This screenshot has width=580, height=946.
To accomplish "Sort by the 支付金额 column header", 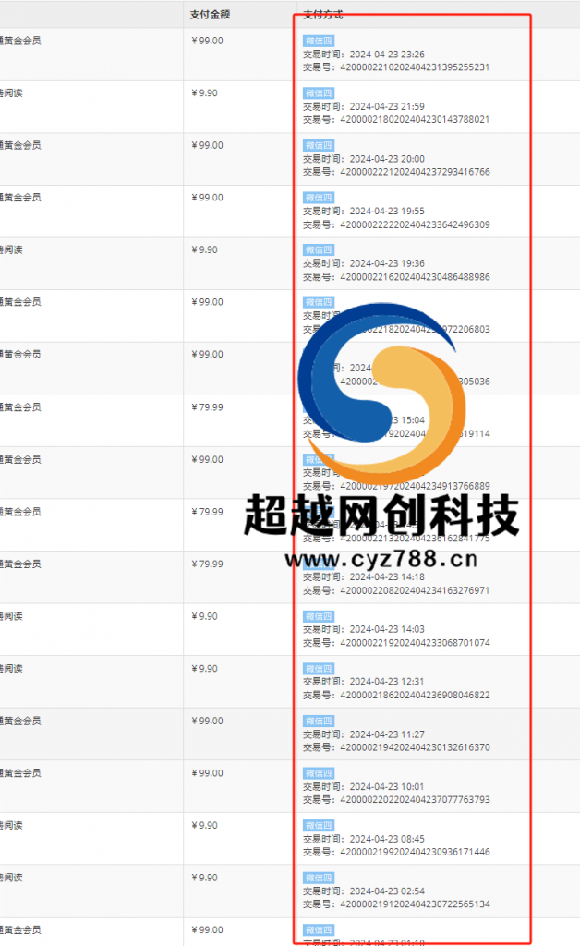I will pos(210,14).
